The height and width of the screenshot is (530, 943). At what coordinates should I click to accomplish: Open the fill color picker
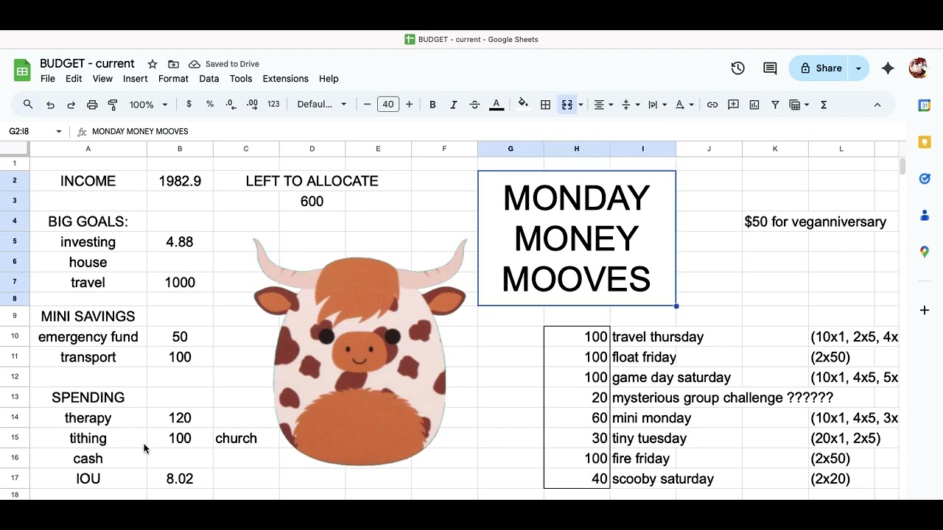(523, 105)
